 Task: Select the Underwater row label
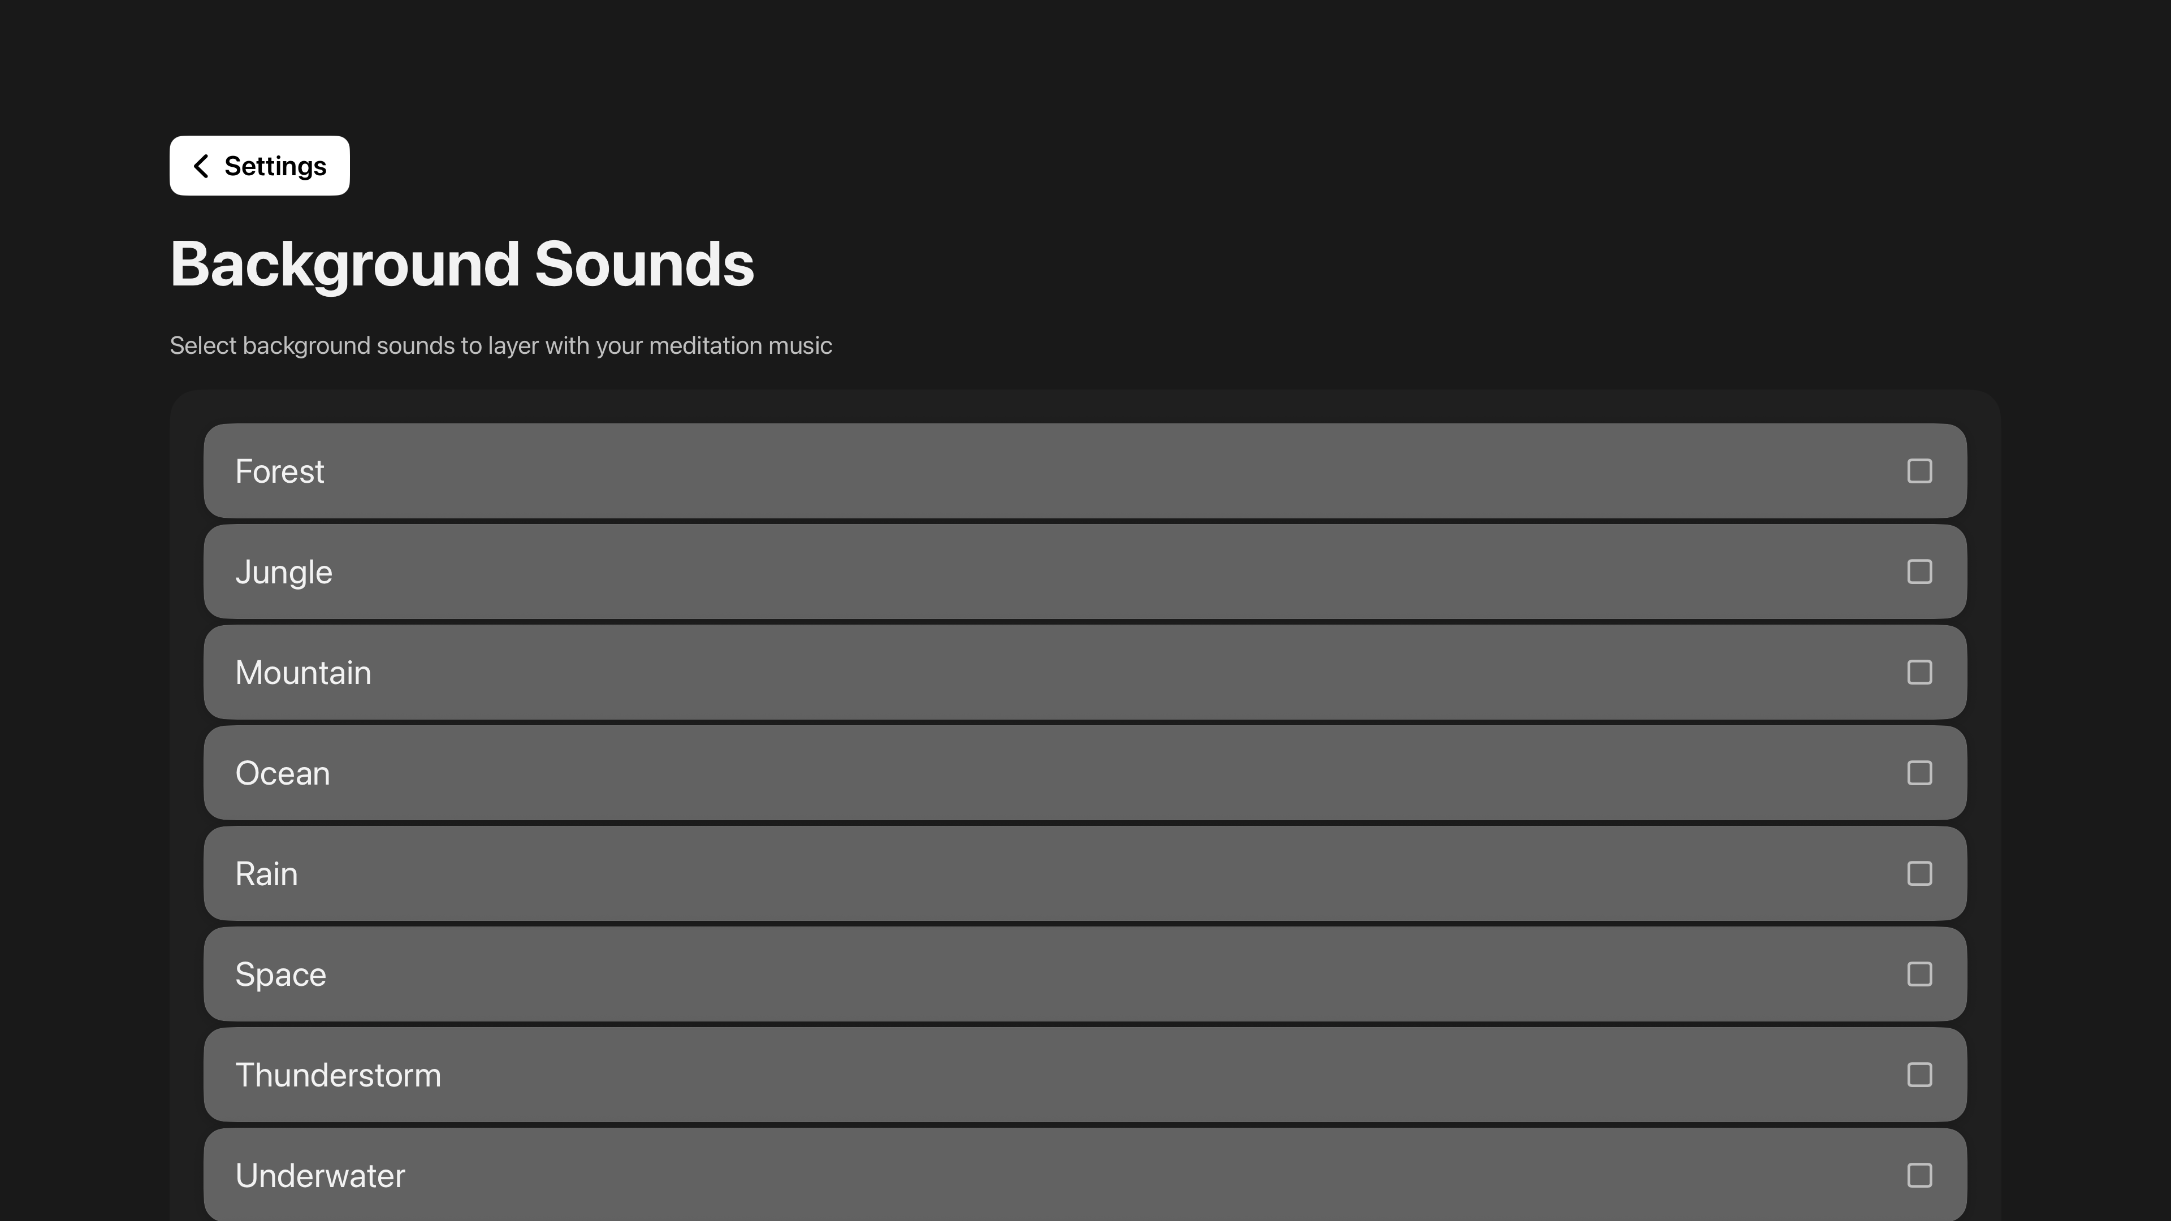319,1176
